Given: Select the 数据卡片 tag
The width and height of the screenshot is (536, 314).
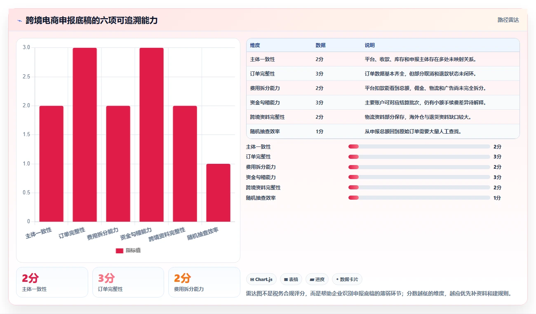Looking at the screenshot, I should coord(347,279).
